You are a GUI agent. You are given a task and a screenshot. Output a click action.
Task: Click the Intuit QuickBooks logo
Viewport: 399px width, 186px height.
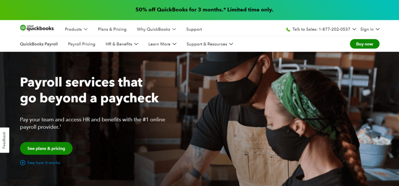(37, 28)
